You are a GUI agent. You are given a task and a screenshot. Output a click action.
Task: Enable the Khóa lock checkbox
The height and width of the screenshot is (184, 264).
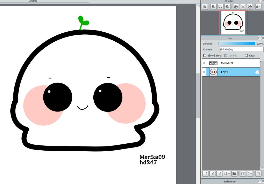pos(246,56)
